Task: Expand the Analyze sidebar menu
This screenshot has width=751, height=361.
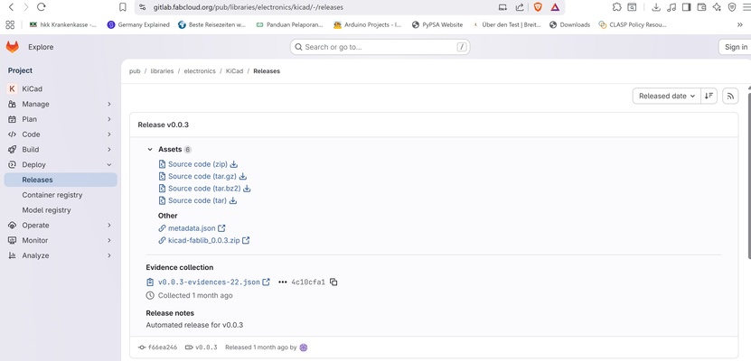Action: [61, 255]
